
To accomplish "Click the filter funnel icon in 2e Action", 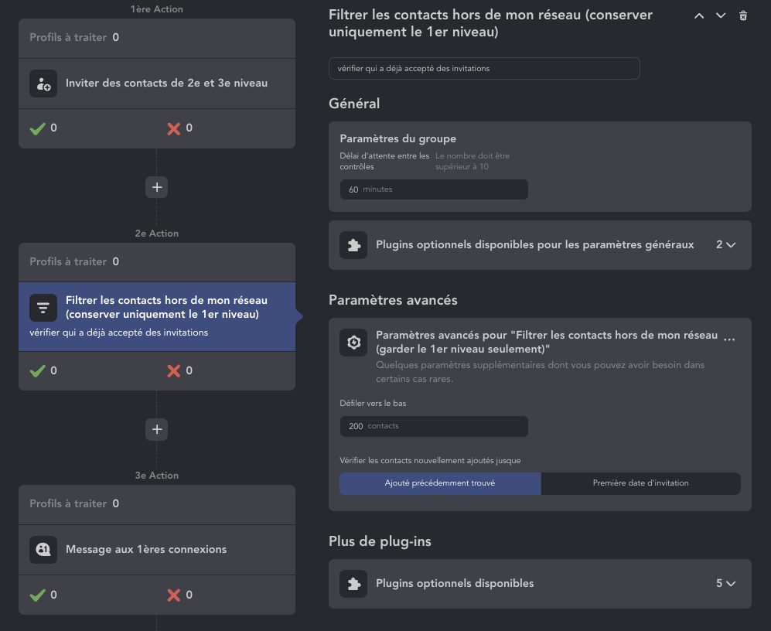I will pyautogui.click(x=43, y=308).
